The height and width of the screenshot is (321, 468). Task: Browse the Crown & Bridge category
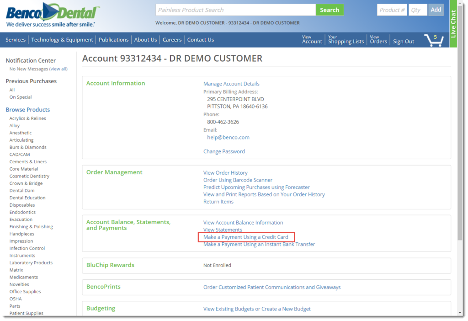26,183
